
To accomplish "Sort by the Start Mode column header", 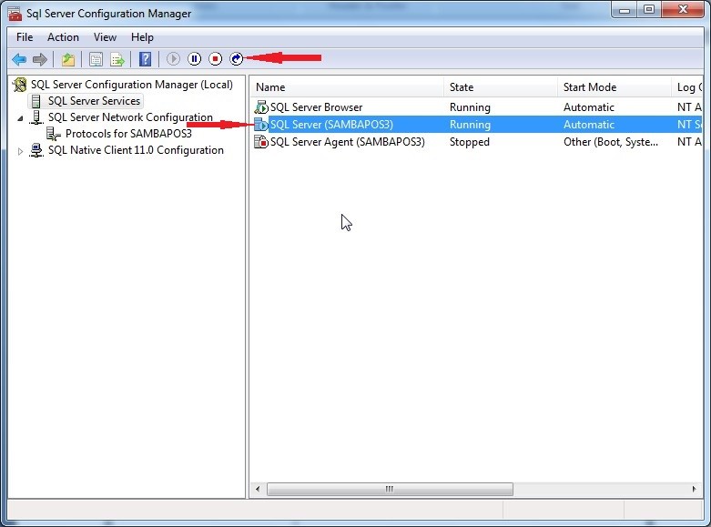I will pyautogui.click(x=615, y=87).
